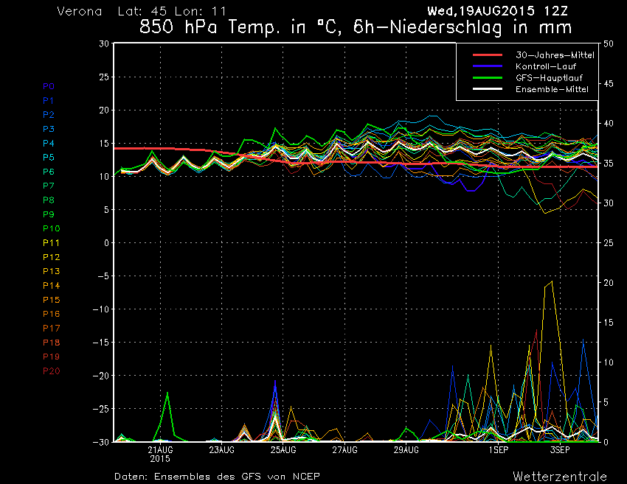
Task: Click the "50" precipitation axis value
Action: pos(609,44)
